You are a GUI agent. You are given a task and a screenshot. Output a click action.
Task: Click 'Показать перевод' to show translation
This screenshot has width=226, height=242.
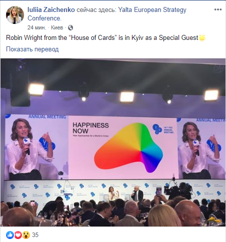pyautogui.click(x=32, y=49)
